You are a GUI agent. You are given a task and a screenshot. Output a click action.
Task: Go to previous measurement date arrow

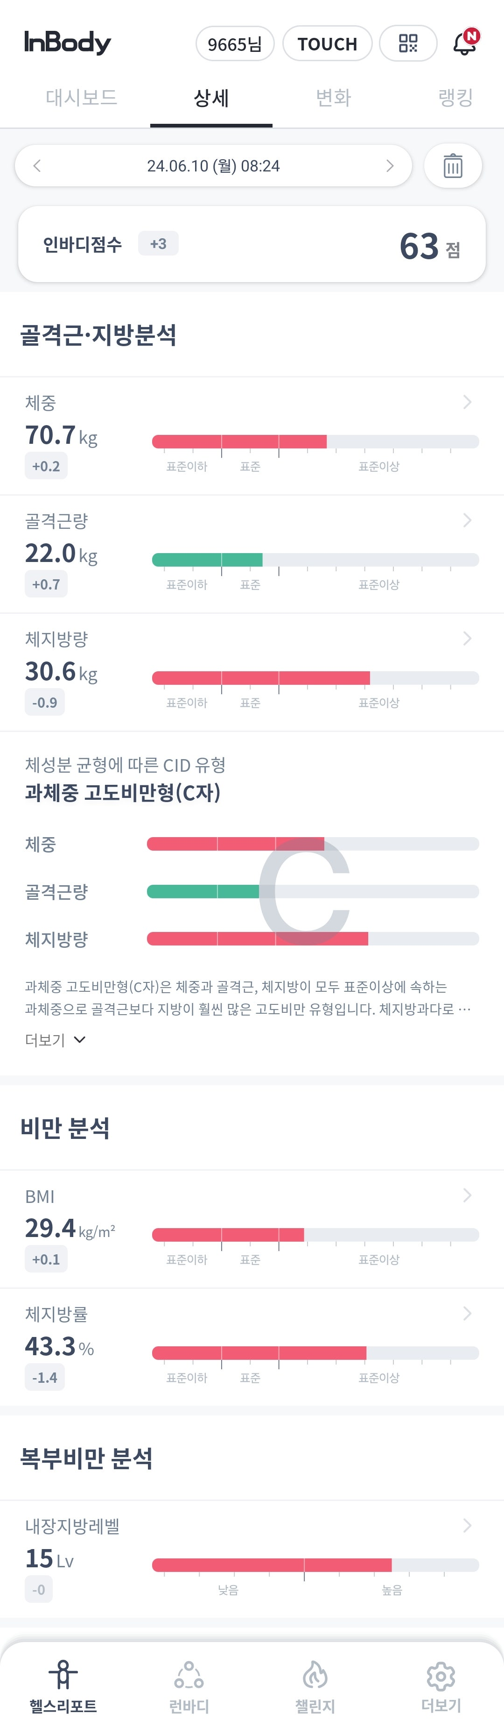pos(37,166)
